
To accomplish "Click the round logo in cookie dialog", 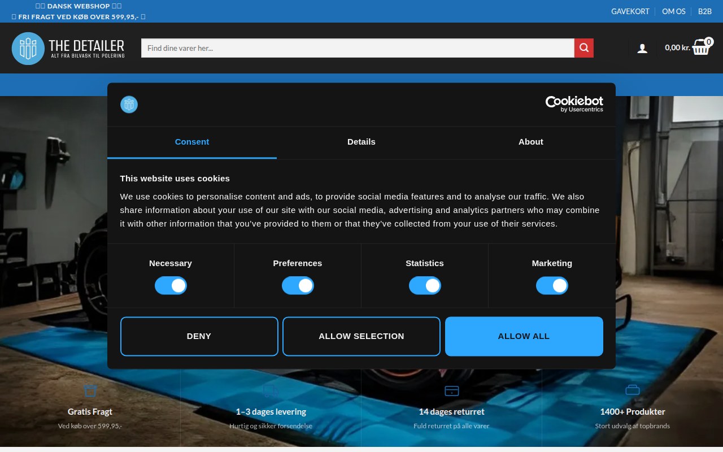I will pos(129,105).
